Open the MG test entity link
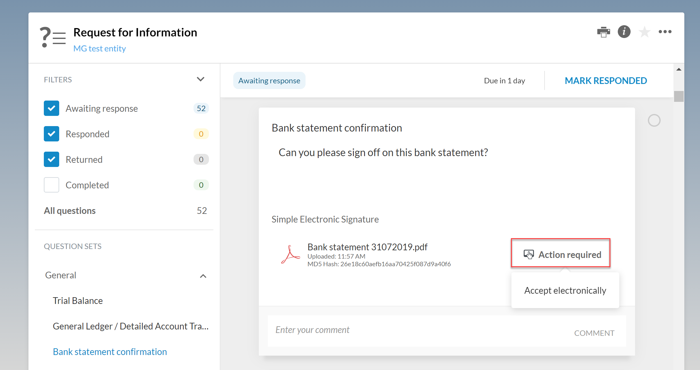700x370 pixels. point(99,49)
